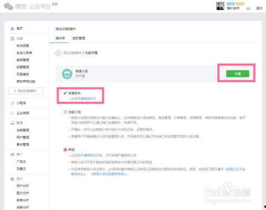Click the account name 镇长老师
This screenshot has width=266, height=210.
coord(233,8)
